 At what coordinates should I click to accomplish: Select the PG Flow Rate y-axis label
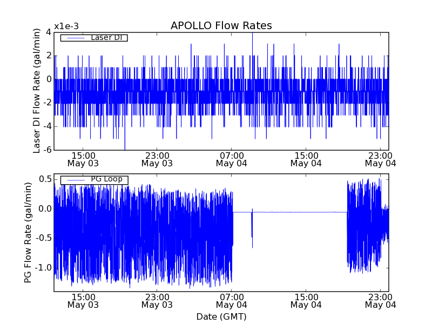(x=28, y=232)
